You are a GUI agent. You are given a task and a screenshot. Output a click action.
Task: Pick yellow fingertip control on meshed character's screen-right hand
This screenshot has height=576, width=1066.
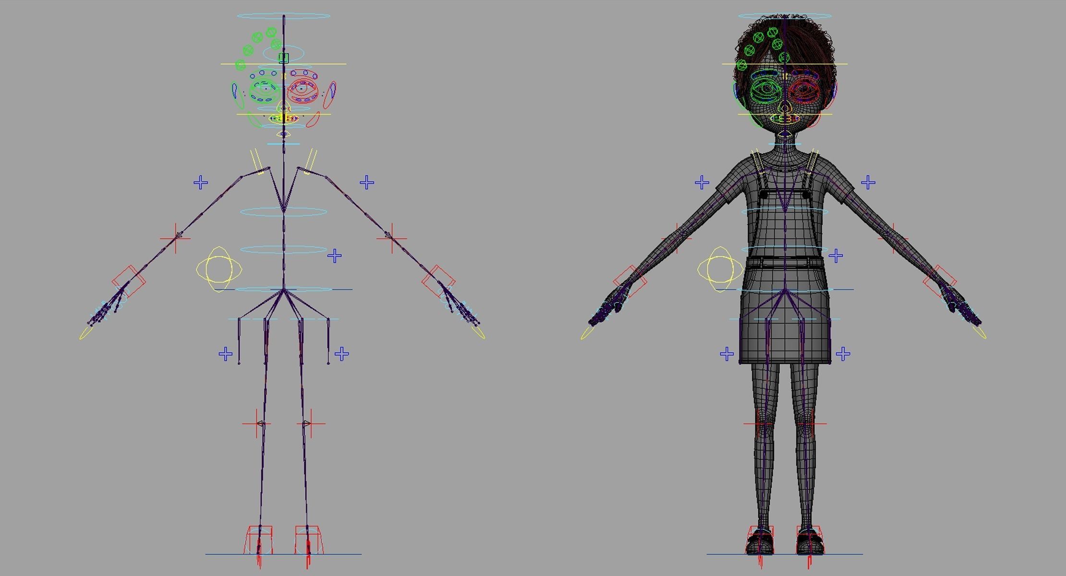[981, 333]
